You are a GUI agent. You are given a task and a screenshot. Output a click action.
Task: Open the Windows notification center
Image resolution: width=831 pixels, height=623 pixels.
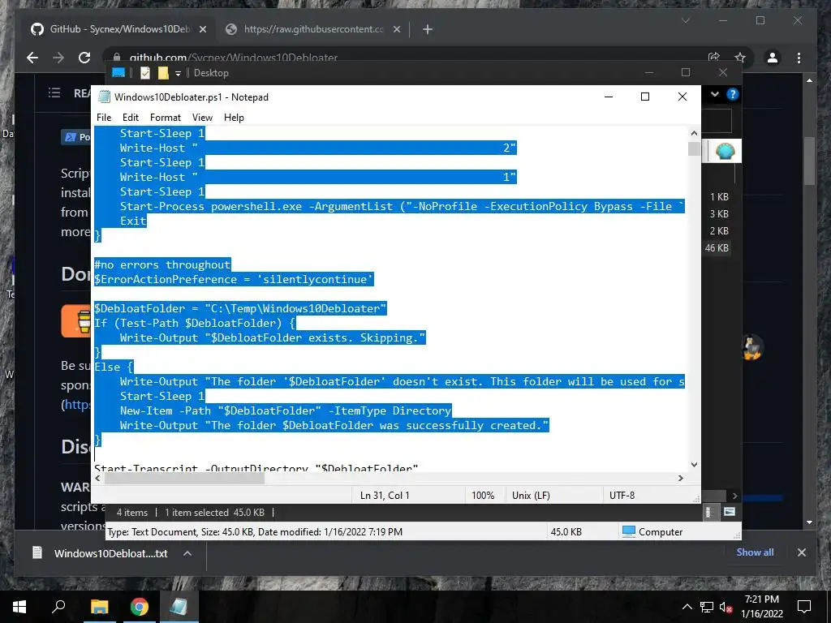pos(804,607)
